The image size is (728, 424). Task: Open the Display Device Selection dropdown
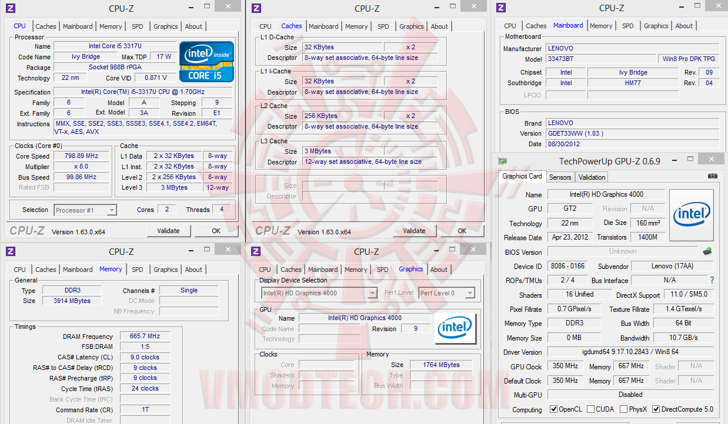[319, 293]
